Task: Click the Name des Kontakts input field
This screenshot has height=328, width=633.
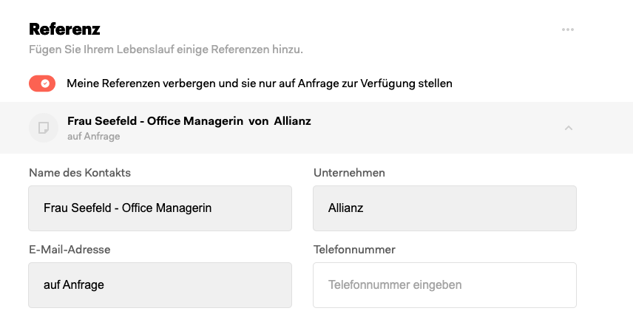Action: 160,208
